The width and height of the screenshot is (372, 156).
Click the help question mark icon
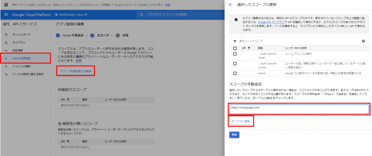coord(363,41)
